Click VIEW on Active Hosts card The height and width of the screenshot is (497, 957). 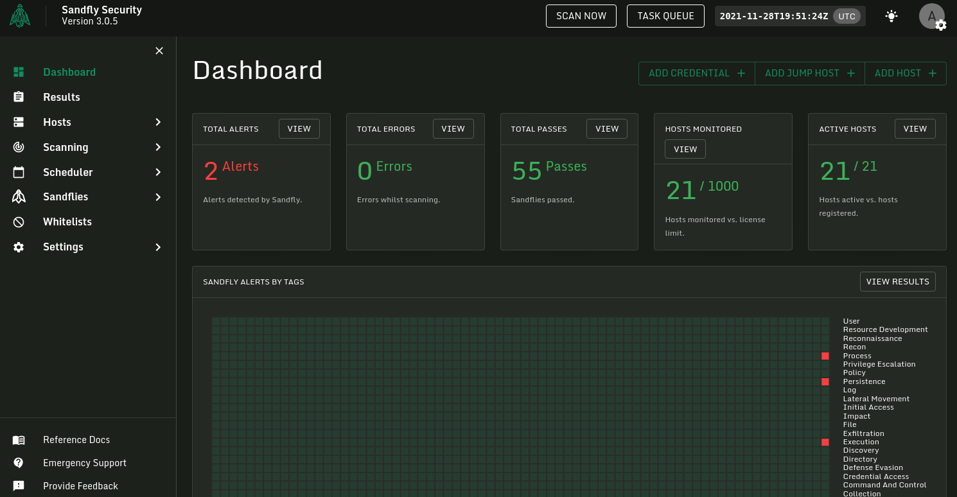pyautogui.click(x=915, y=128)
